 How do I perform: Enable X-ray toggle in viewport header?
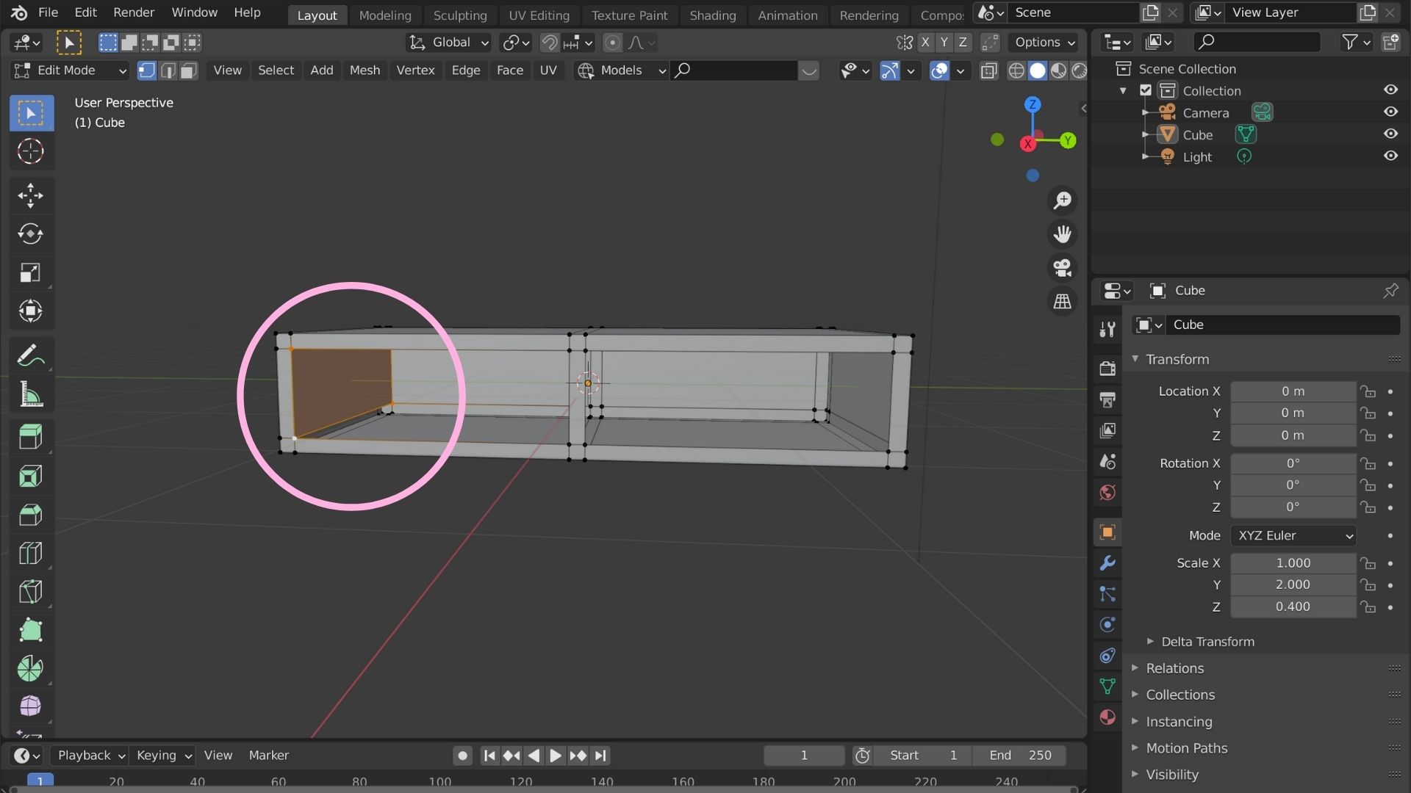pyautogui.click(x=989, y=70)
